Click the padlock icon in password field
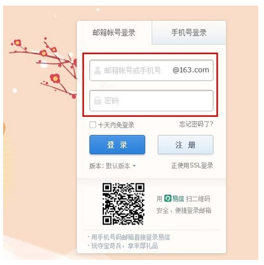 tap(98, 101)
